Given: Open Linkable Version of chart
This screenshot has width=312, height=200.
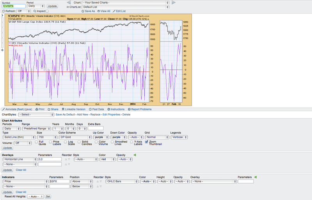Looking at the screenshot, I should 74,109.
